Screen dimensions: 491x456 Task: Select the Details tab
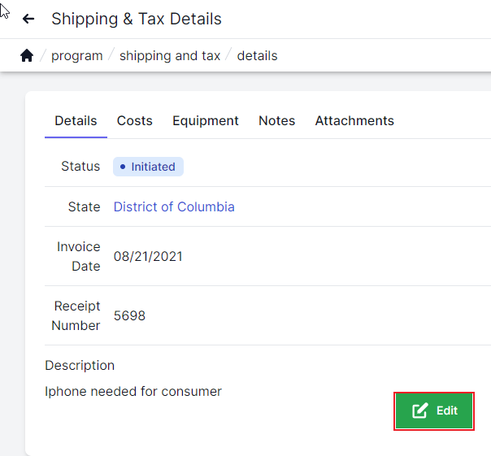[76, 120]
